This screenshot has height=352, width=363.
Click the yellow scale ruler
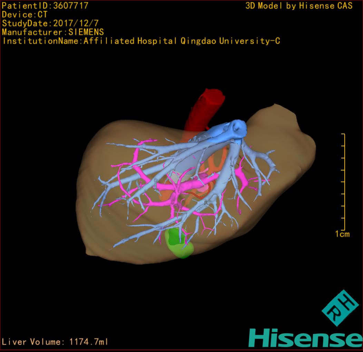coord(343,182)
